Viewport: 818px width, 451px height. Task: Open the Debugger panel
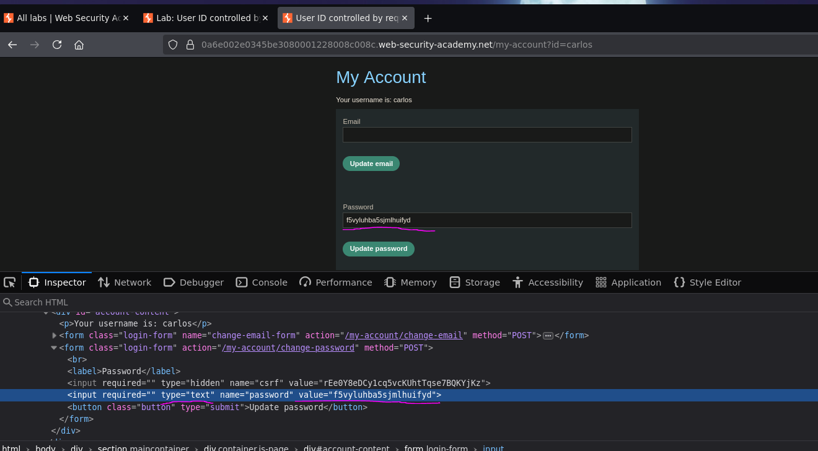193,282
